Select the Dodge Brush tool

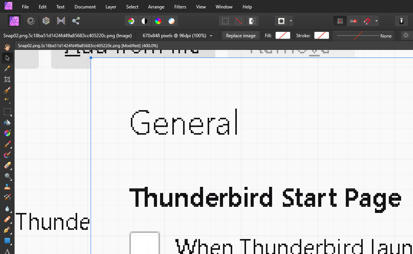tap(7, 176)
